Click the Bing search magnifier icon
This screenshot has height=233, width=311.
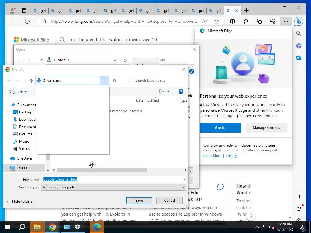[62, 40]
